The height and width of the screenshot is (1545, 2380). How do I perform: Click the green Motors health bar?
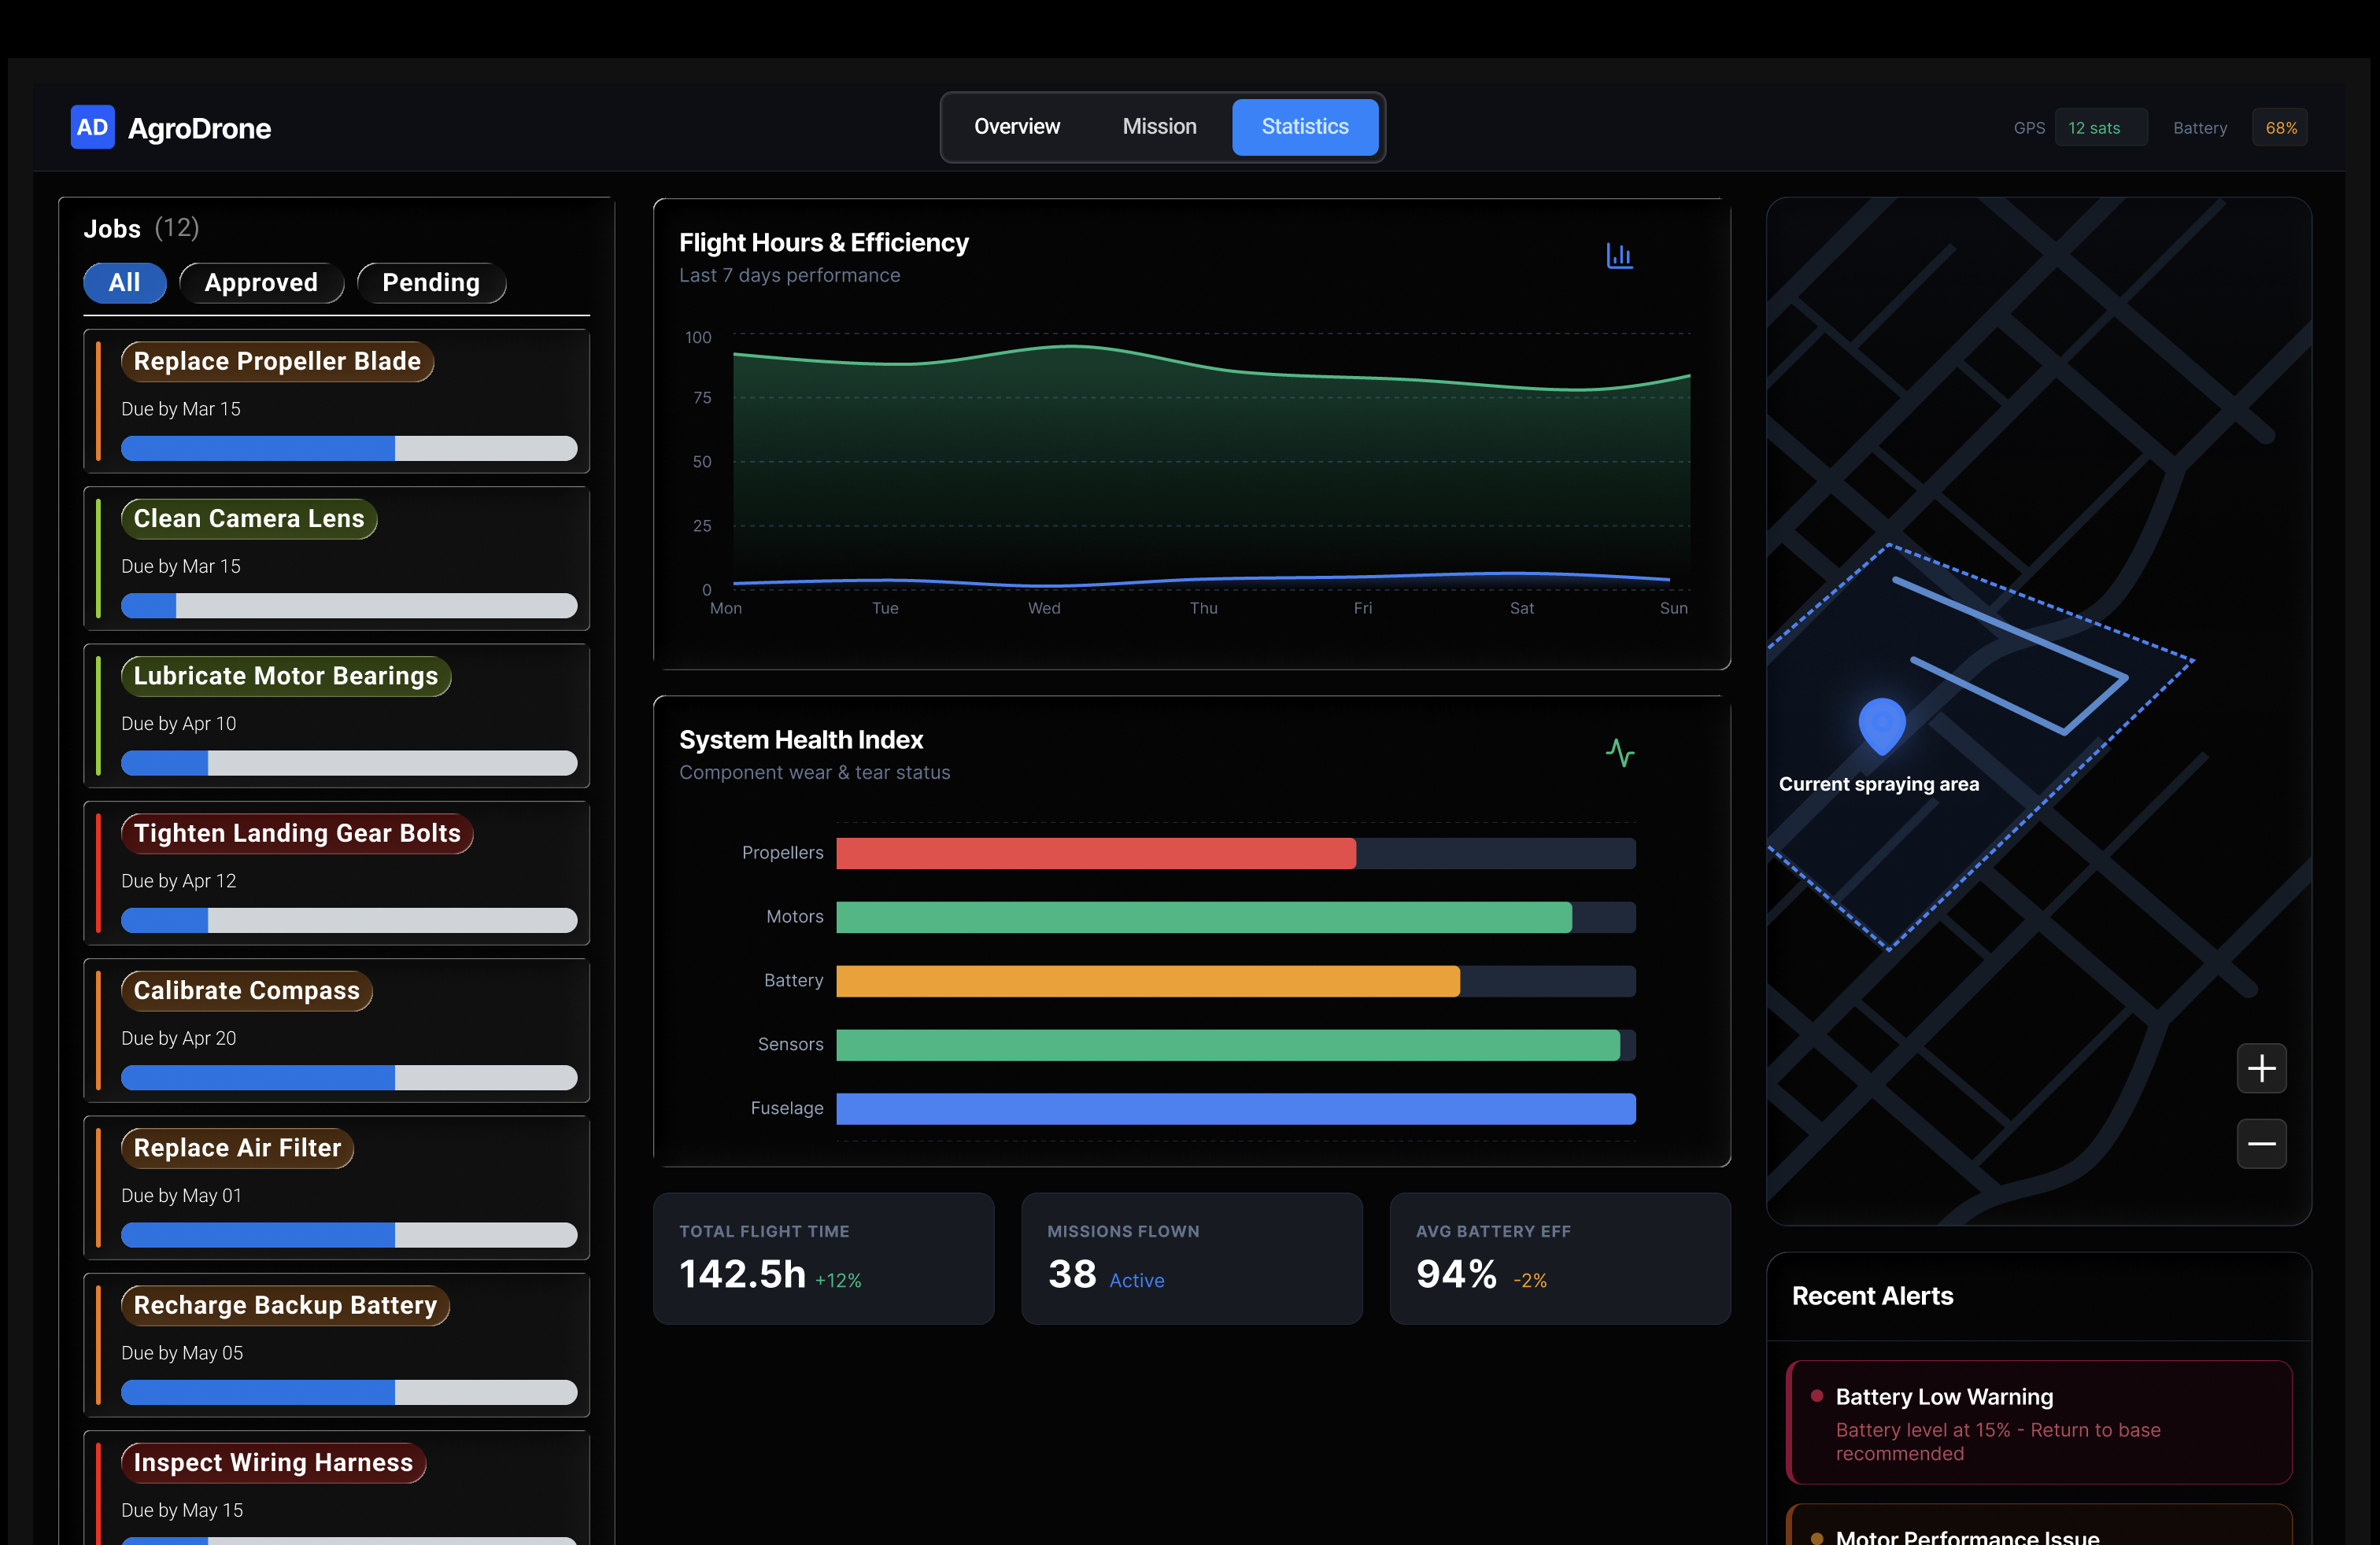tap(1204, 917)
